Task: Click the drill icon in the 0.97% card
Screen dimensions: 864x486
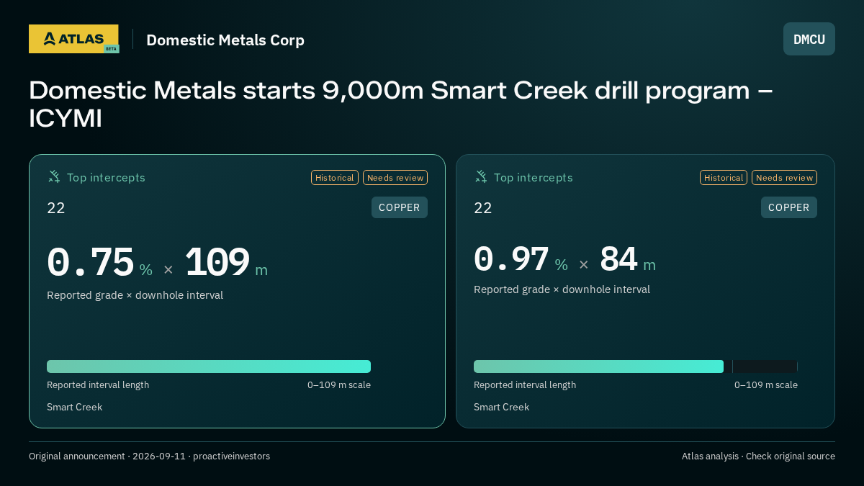Action: 481,176
